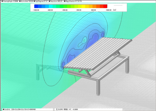156x111 pixels.
Task: Click the [pa] unit label in legend
Action: point(115,10)
